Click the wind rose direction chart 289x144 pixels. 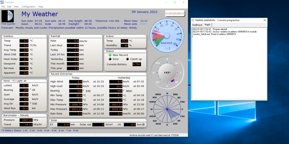(167, 109)
